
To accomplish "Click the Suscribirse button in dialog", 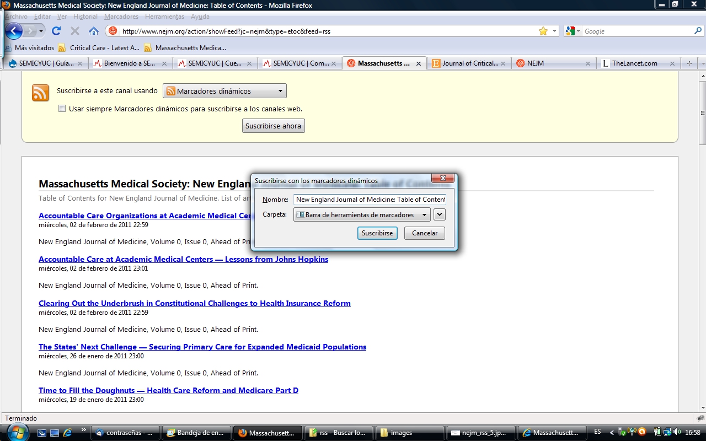I will (x=377, y=233).
